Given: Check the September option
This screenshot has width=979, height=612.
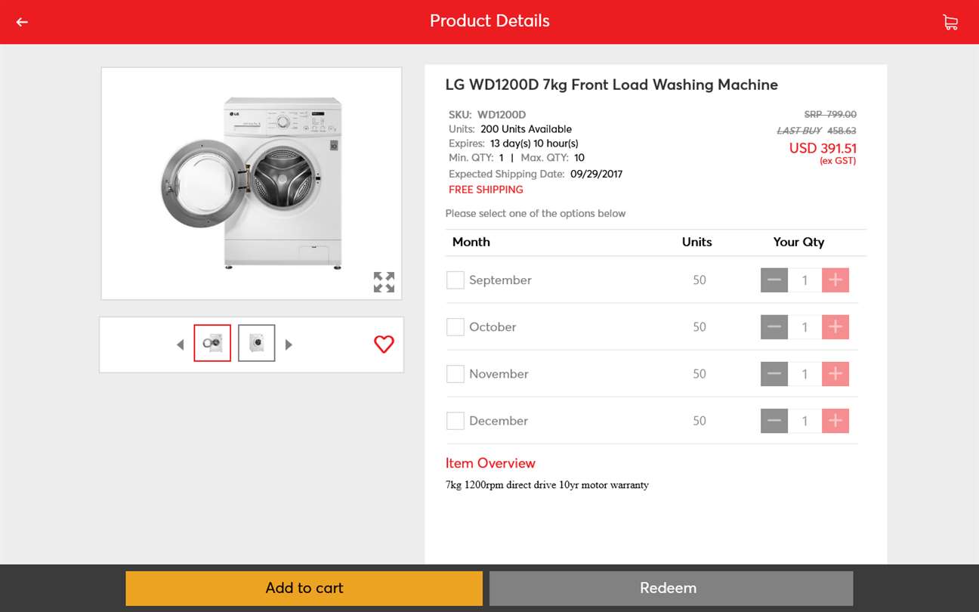Looking at the screenshot, I should [455, 280].
